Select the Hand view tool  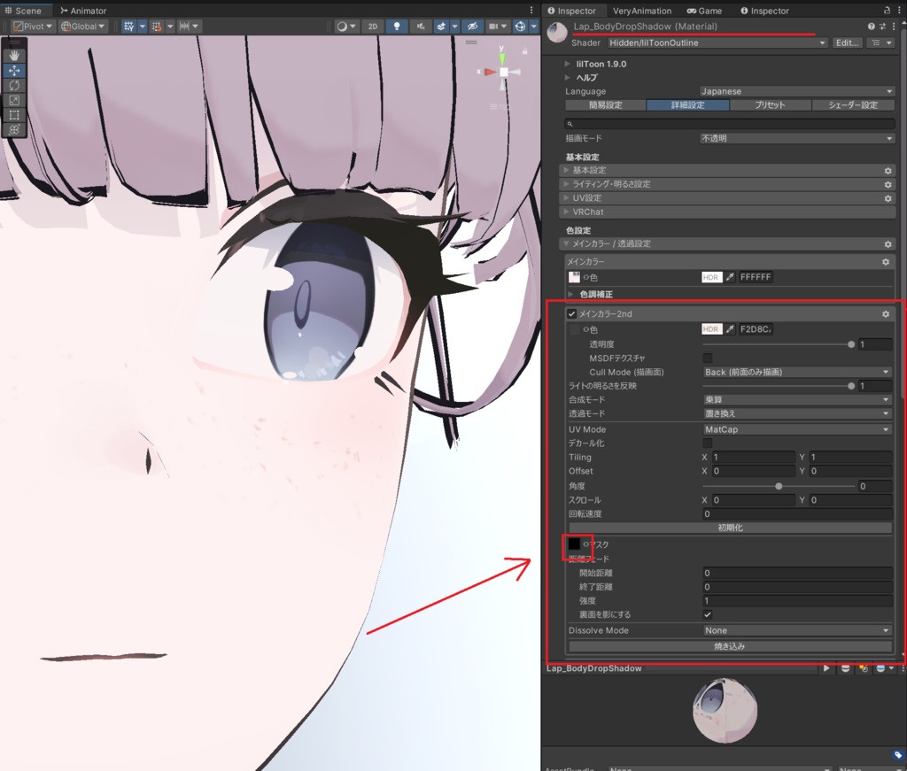(x=14, y=56)
